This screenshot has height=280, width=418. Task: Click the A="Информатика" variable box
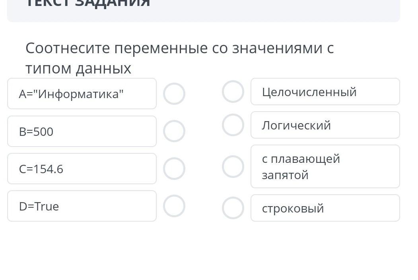pos(82,94)
